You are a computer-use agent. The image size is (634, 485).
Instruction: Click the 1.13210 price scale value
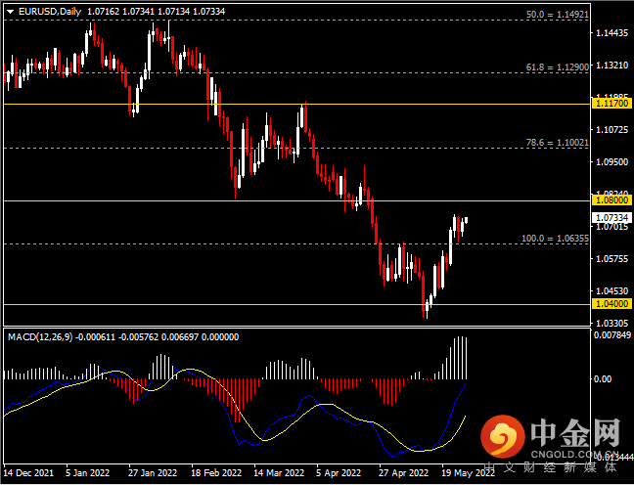(x=612, y=66)
